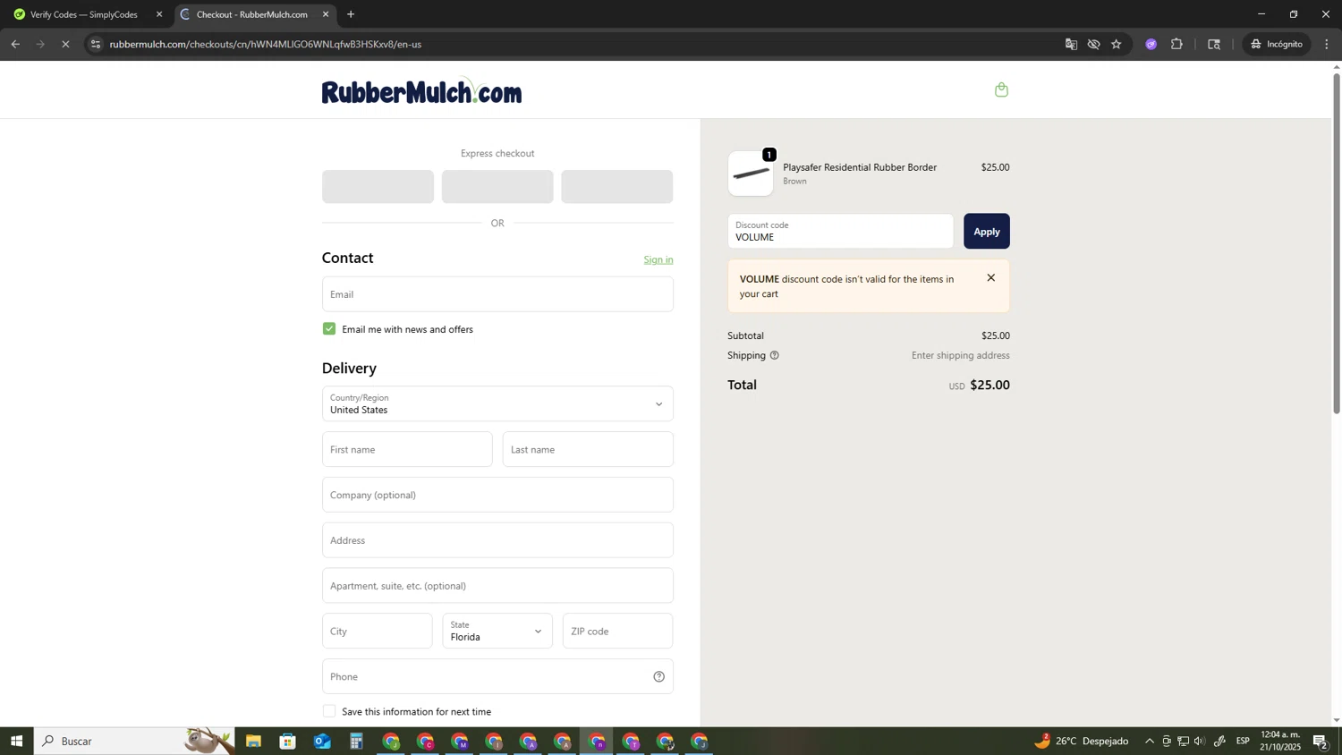Image resolution: width=1342 pixels, height=755 pixels.
Task: Open the Windows Start menu
Action: 16,741
